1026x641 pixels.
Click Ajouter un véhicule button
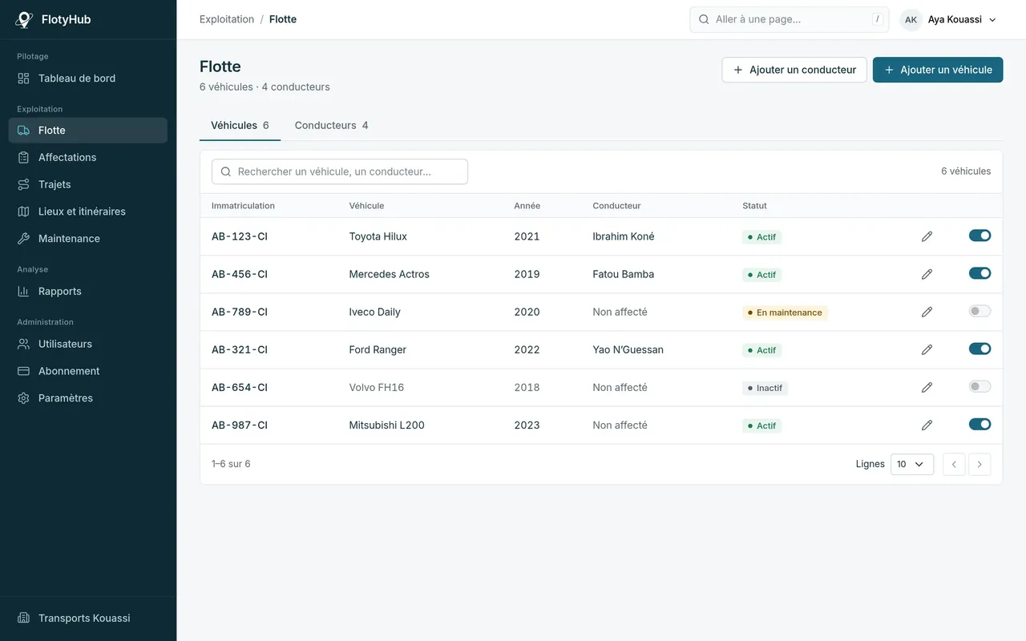[x=938, y=70]
